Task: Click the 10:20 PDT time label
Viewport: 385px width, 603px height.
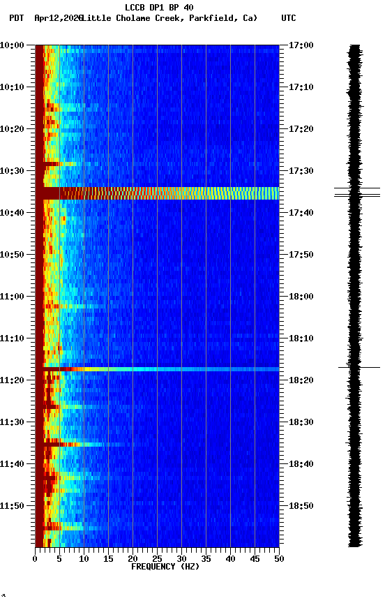Action: point(12,129)
